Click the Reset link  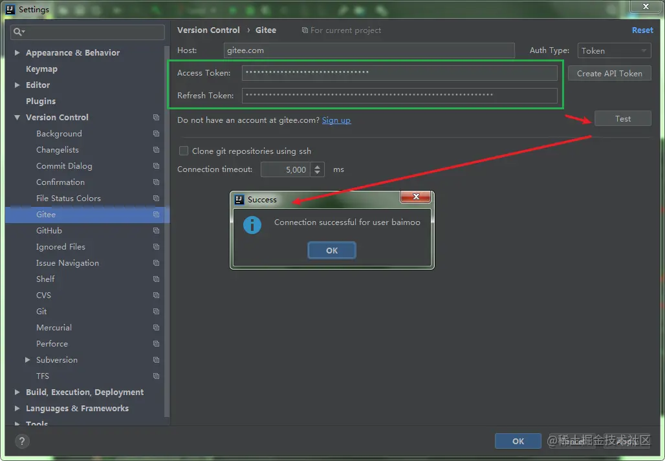pos(642,30)
